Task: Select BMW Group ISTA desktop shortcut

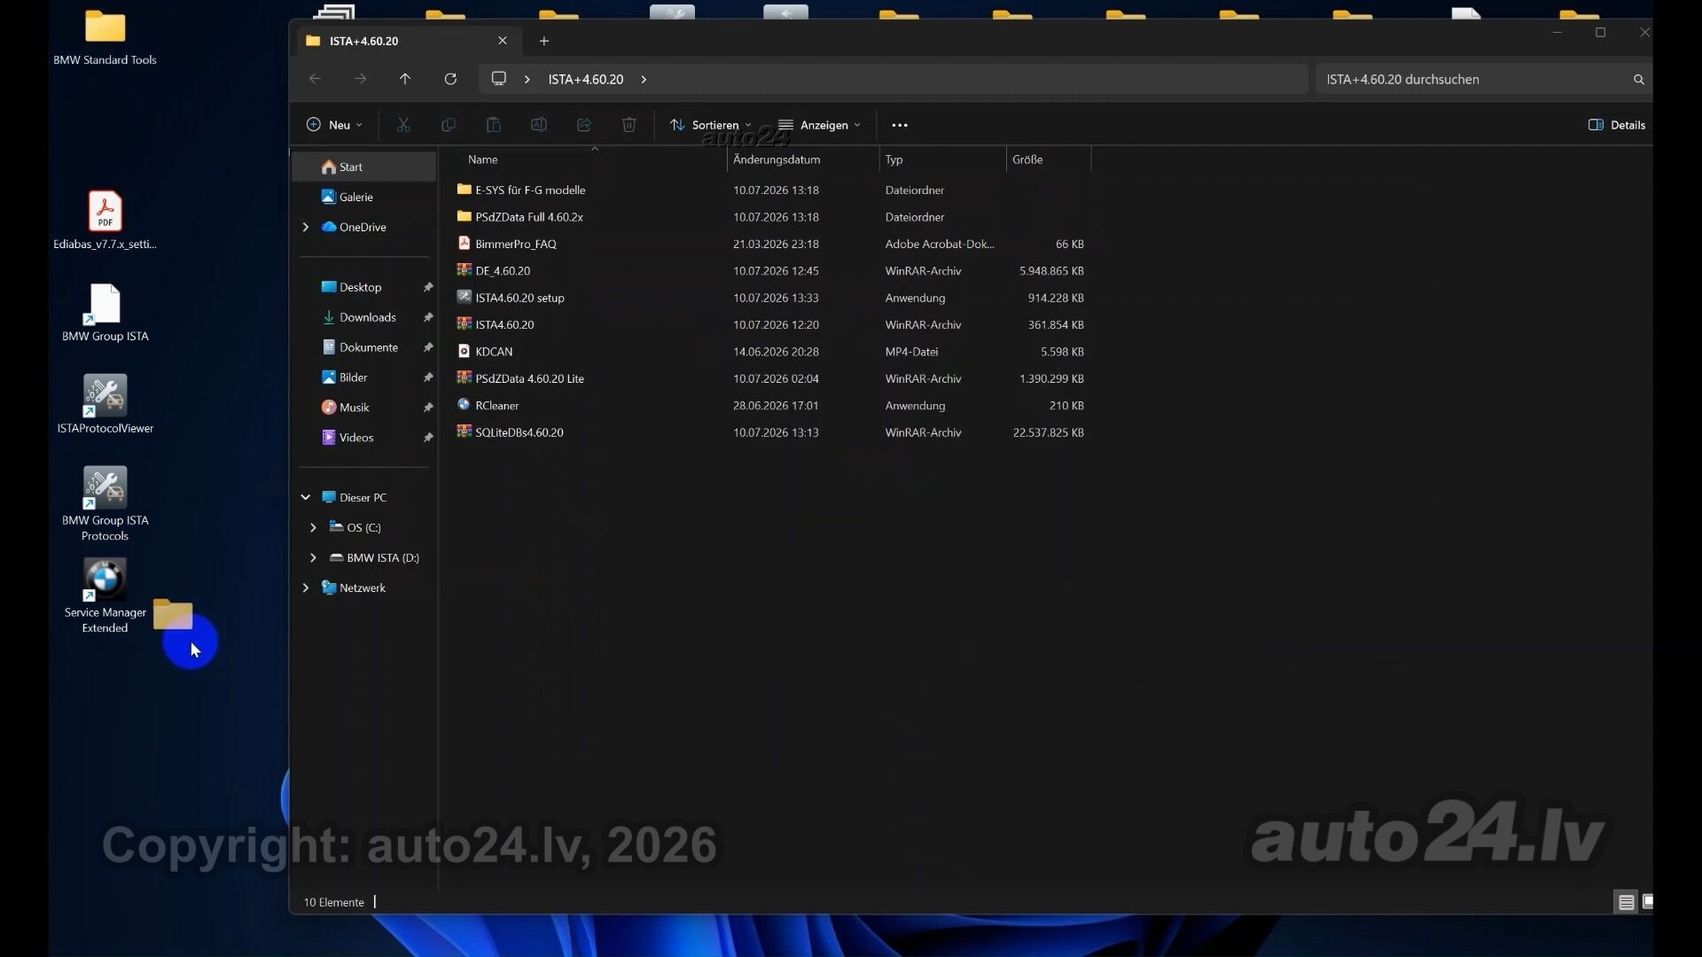Action: tap(105, 313)
